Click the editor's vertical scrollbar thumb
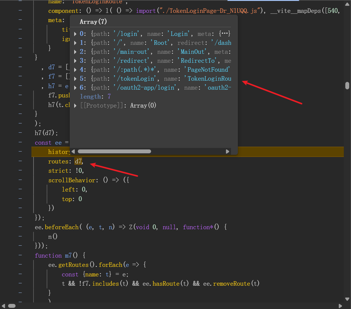 point(347,85)
